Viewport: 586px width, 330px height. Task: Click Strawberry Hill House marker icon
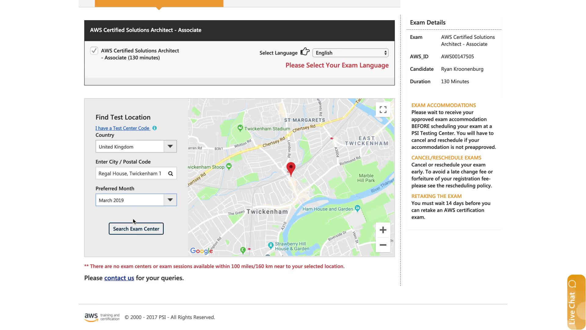[270, 245]
